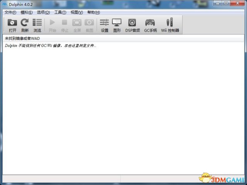Screen dimensions: 247x185
Task: Open the 视图(V) menu
Action: (x=77, y=12)
